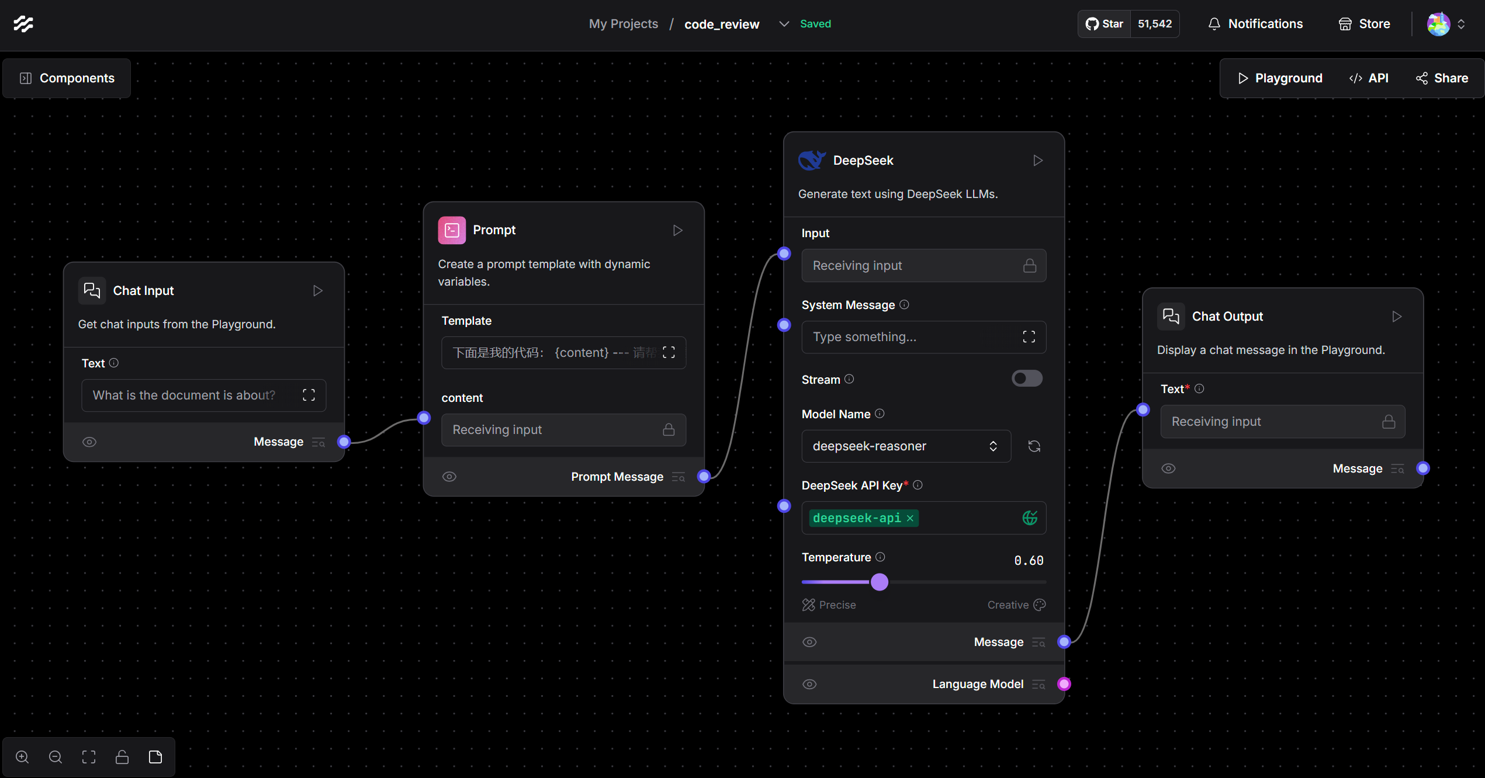The height and width of the screenshot is (778, 1485).
Task: Inspect the Language Model output
Action: [1039, 685]
